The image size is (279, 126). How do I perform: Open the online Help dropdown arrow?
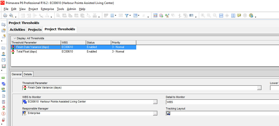255,17
